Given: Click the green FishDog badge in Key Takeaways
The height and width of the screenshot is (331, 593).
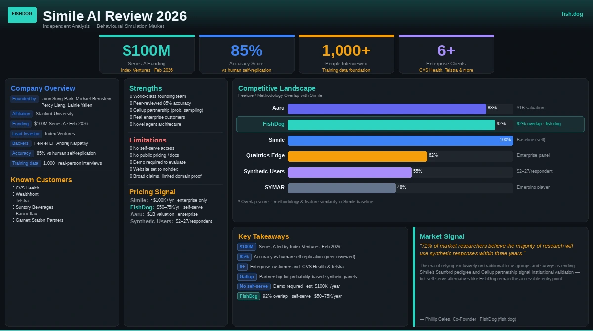Looking at the screenshot, I should coord(249,296).
